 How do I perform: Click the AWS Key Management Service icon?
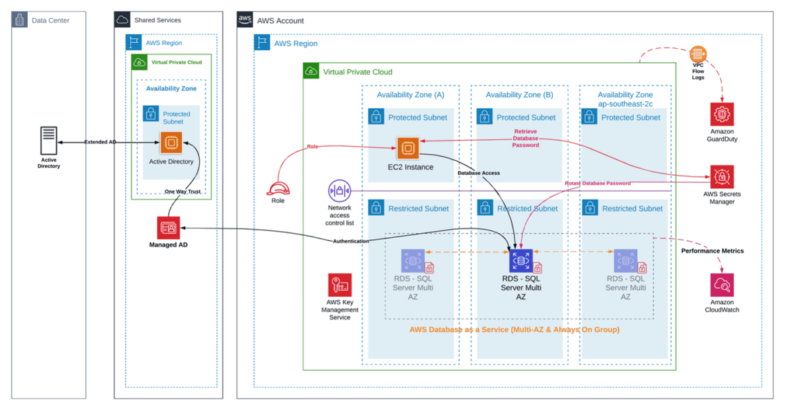339,285
